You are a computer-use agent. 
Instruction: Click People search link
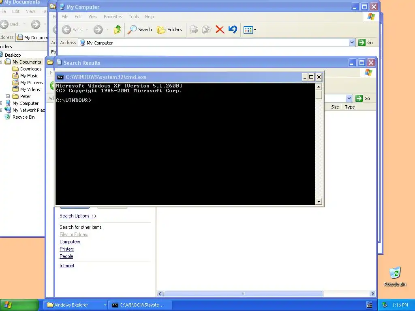click(x=66, y=256)
